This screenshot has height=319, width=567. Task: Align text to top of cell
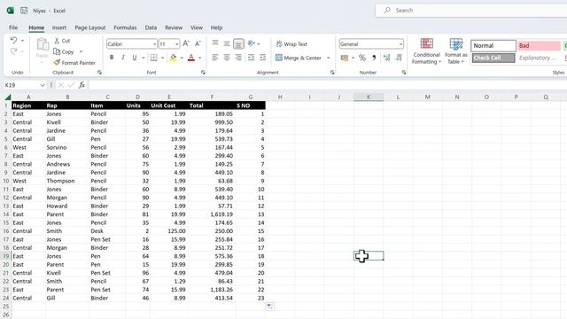(215, 43)
